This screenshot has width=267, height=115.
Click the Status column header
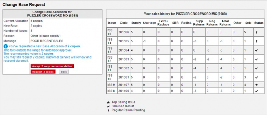coord(259,23)
